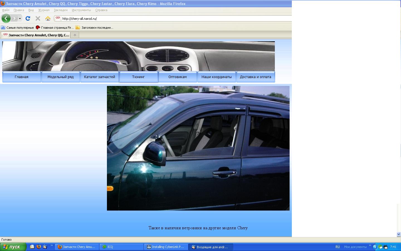Open the navigation history dropdown arrow
Screen dimensions: 401x251
20,18
